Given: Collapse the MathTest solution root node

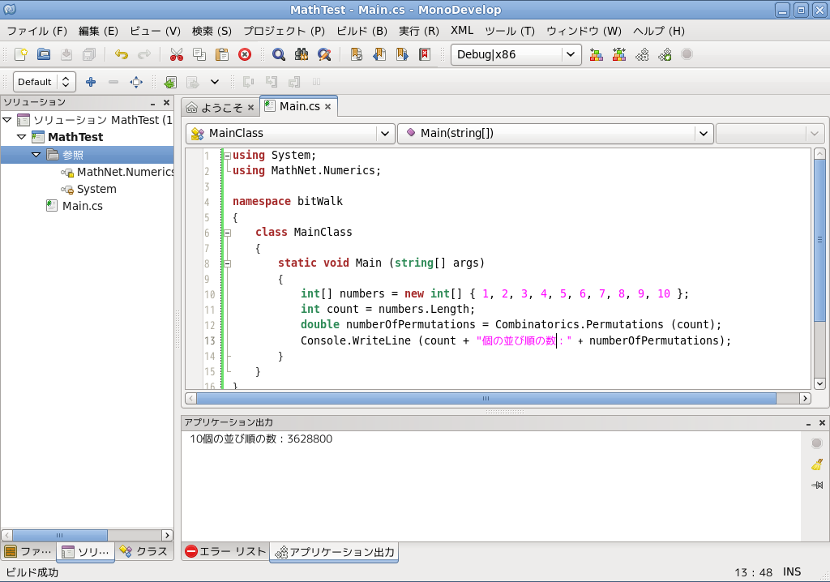Looking at the screenshot, I should (7, 120).
